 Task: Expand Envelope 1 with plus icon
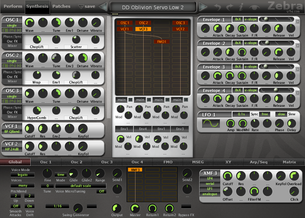tap(298, 22)
